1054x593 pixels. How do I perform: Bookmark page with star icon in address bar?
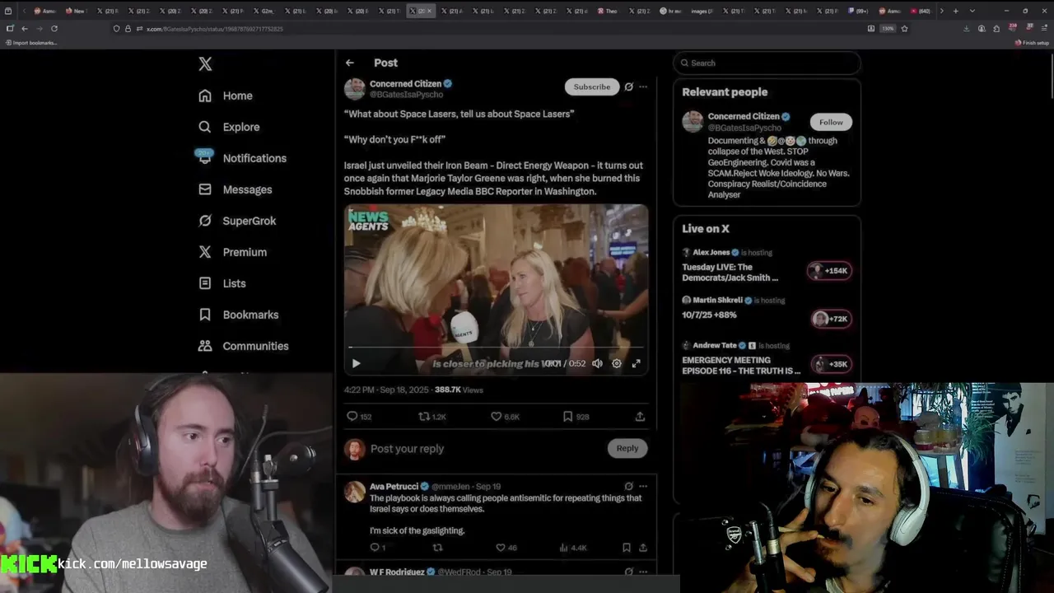(905, 28)
